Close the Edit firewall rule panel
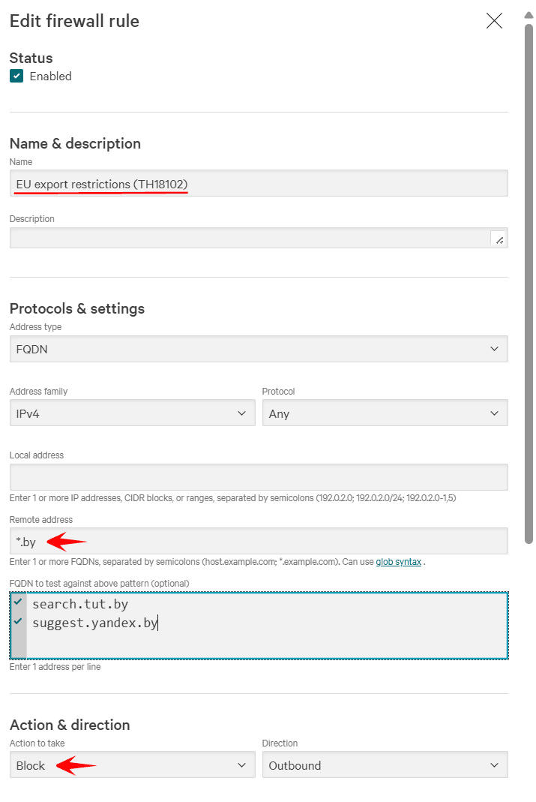The height and width of the screenshot is (802, 536). click(494, 21)
